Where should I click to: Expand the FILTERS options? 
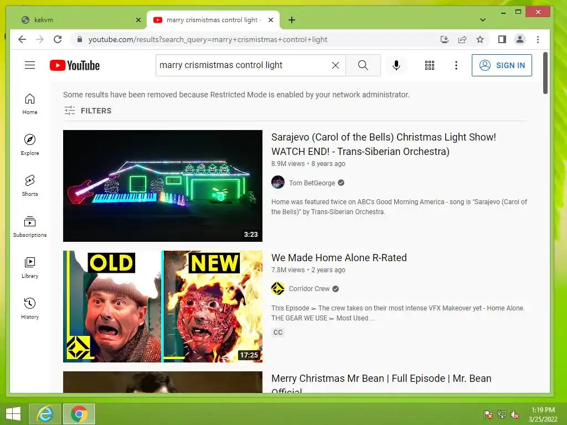(87, 111)
